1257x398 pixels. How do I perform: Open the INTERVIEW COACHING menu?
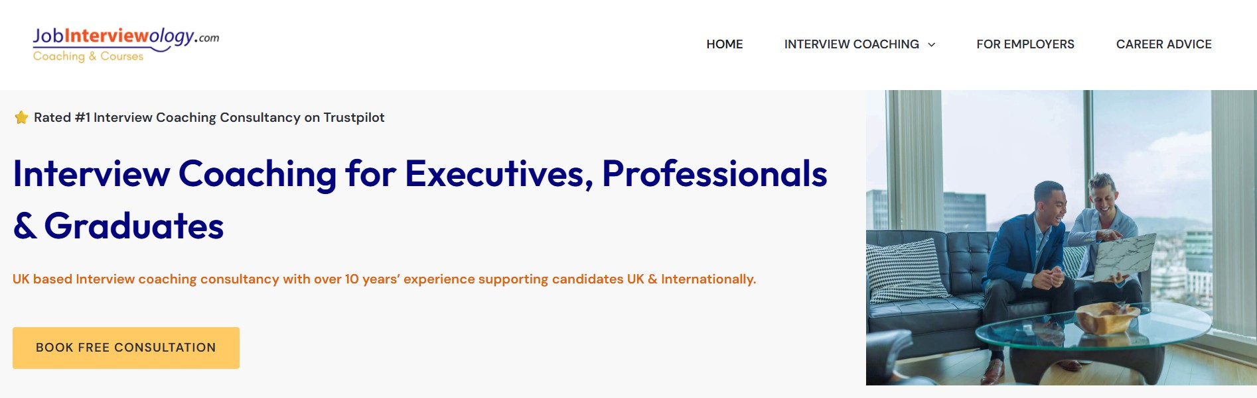(851, 44)
